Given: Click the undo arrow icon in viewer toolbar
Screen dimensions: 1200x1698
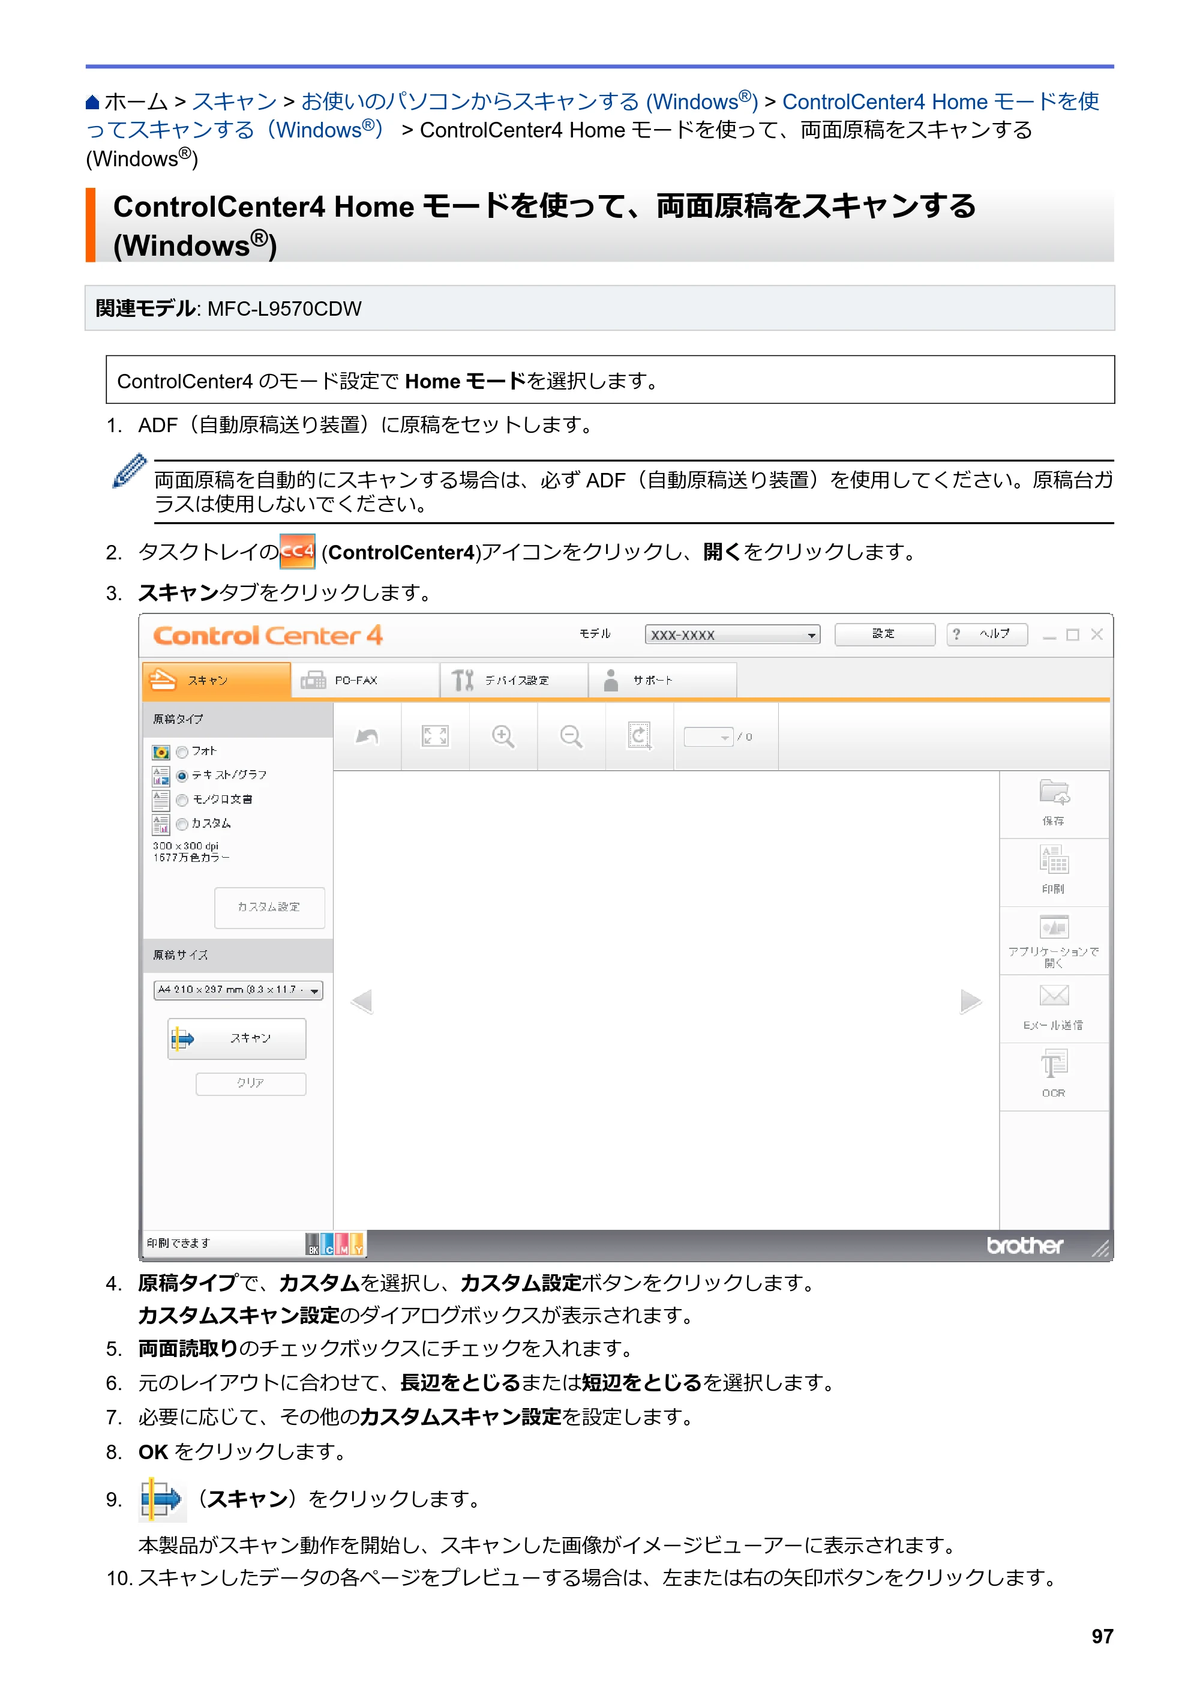Looking at the screenshot, I should coord(367,736).
